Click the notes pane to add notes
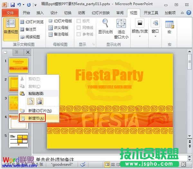Screen dimensions: 193x169 110,159
